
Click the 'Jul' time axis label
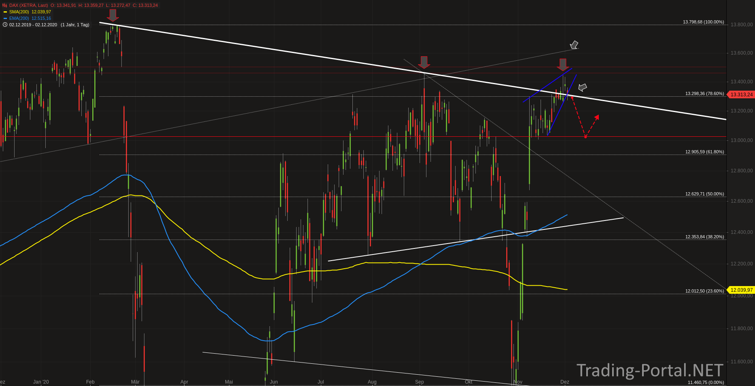click(321, 382)
